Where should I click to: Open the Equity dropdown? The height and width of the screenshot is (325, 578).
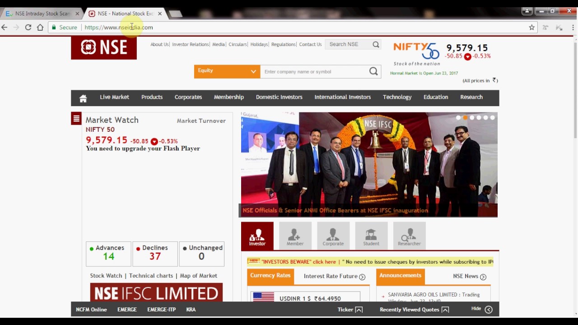click(227, 71)
